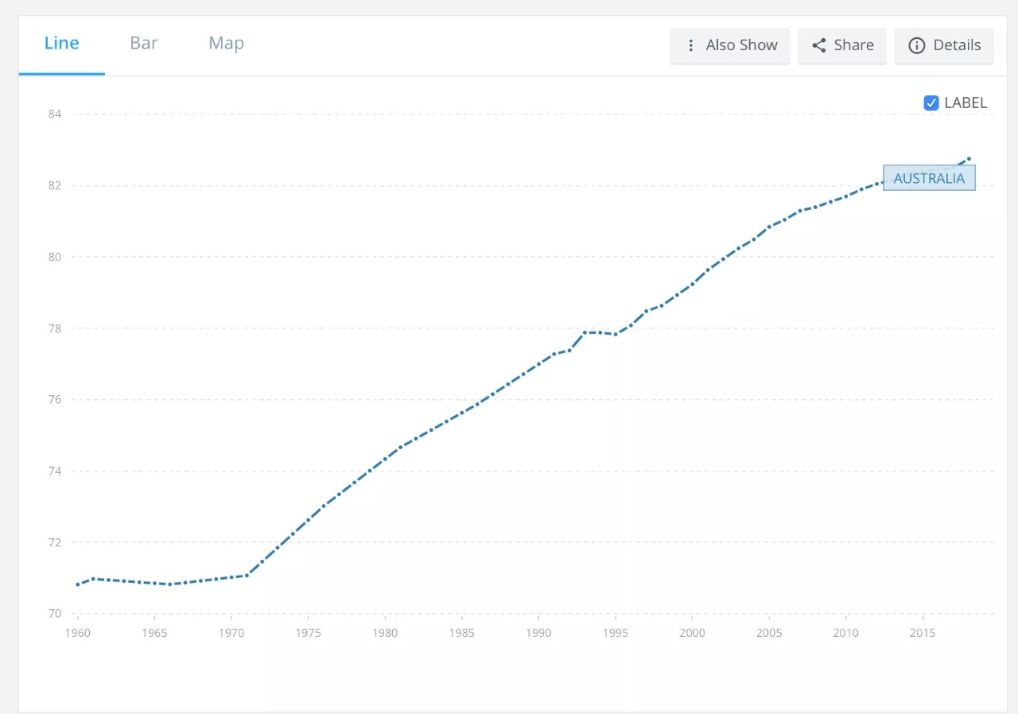
Task: Switch to the Line chart tab
Action: (61, 44)
